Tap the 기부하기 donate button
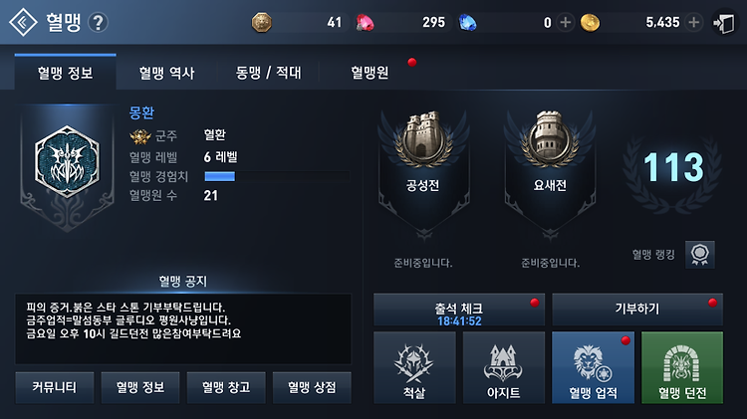The height and width of the screenshot is (419, 747). pyautogui.click(x=637, y=310)
